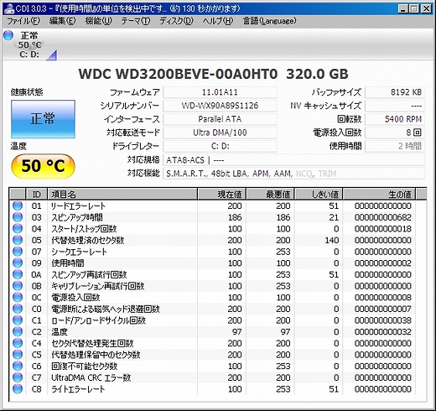
Task: Click the 正常 health status button
Action: 43,119
